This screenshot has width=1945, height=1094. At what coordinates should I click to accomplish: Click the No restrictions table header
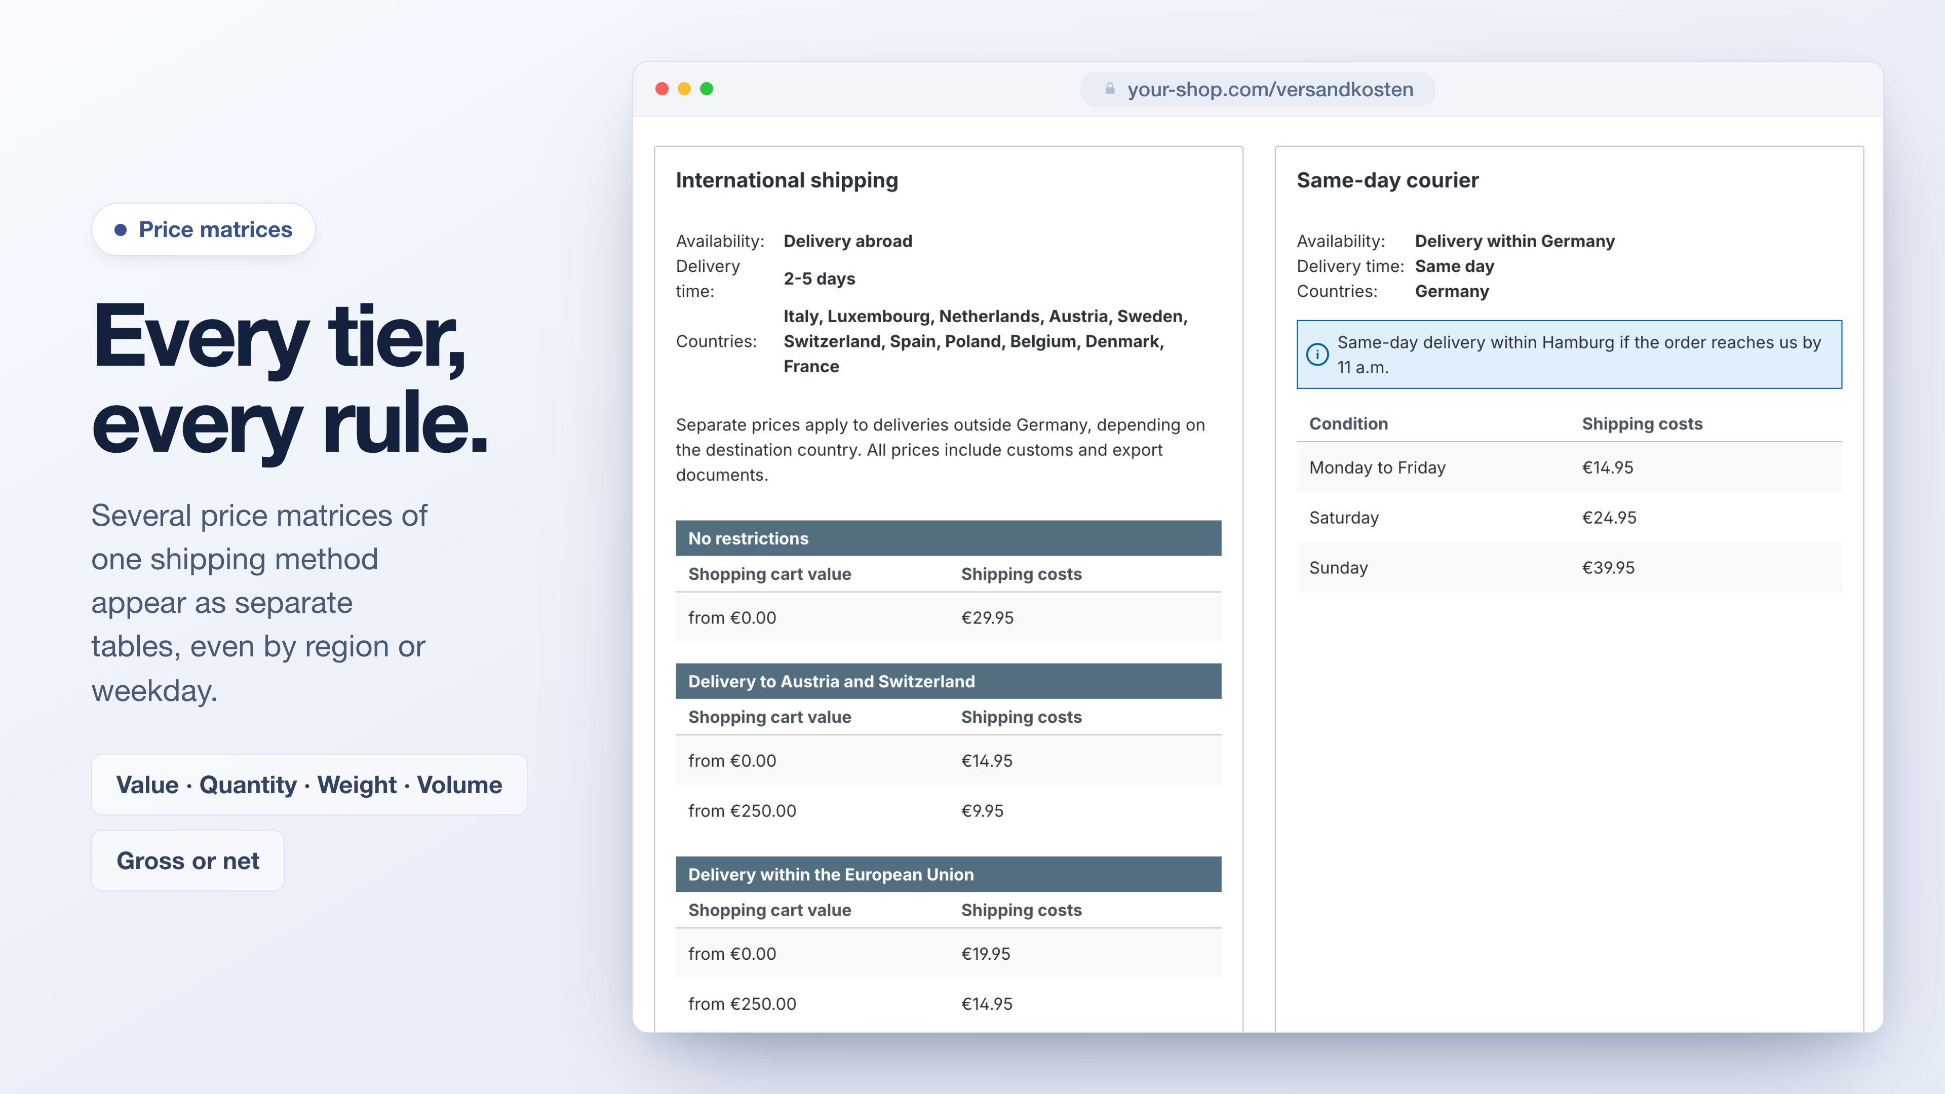click(948, 538)
